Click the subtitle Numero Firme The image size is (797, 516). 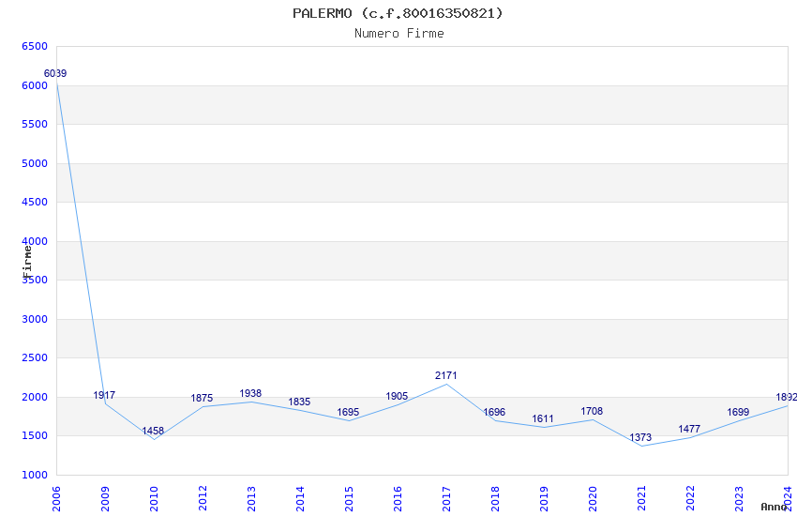(x=399, y=33)
